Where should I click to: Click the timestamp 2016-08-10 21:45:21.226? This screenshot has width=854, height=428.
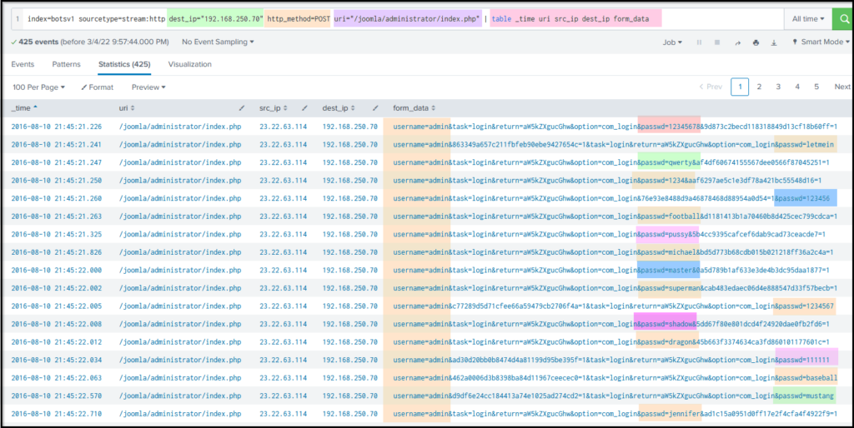57,127
